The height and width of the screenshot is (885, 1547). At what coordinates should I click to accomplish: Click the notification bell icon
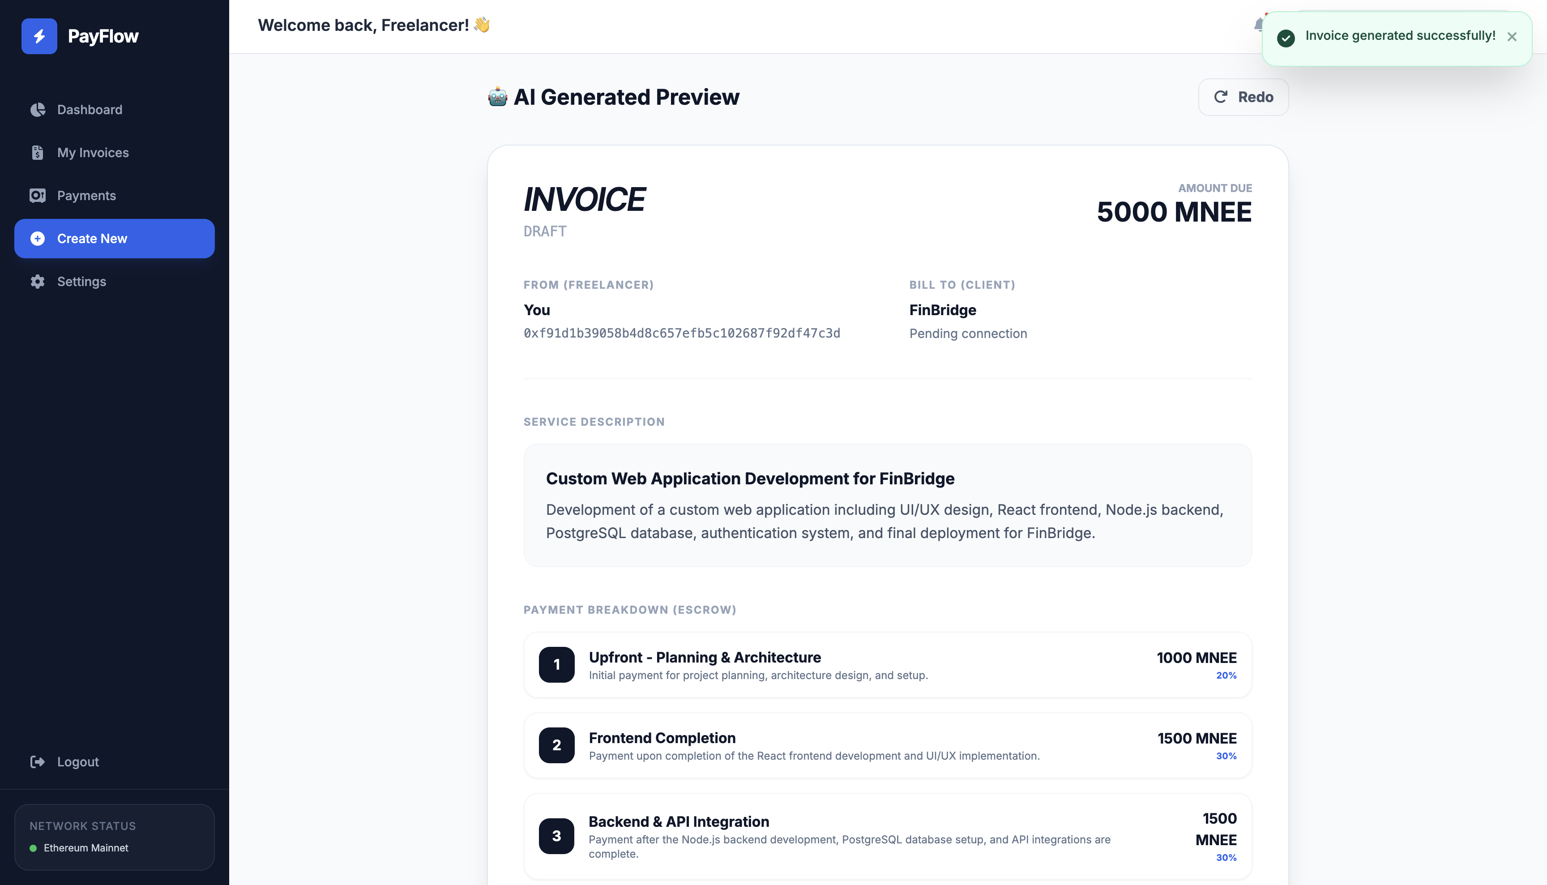click(x=1258, y=25)
